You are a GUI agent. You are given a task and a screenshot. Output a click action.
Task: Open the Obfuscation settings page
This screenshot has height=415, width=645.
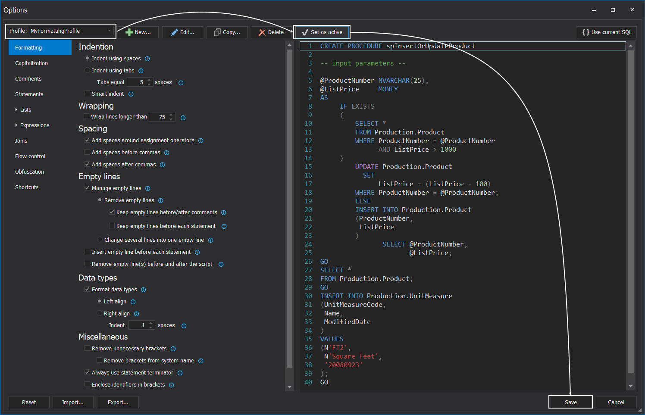(29, 172)
